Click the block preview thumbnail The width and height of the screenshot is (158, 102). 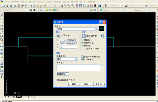102,28
